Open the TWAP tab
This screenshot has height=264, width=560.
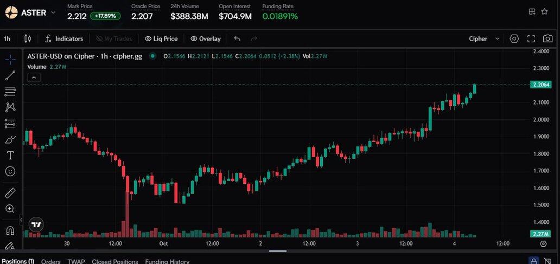pos(76,261)
